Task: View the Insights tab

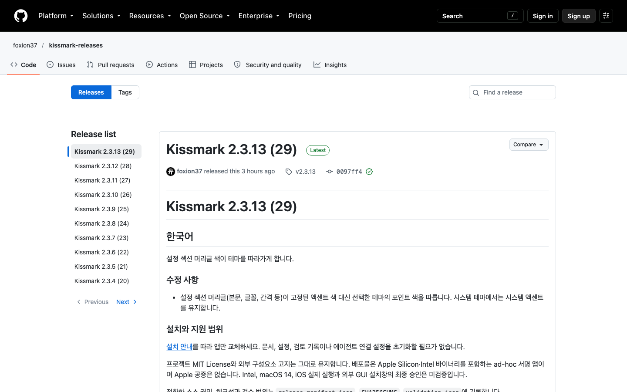Action: (330, 65)
